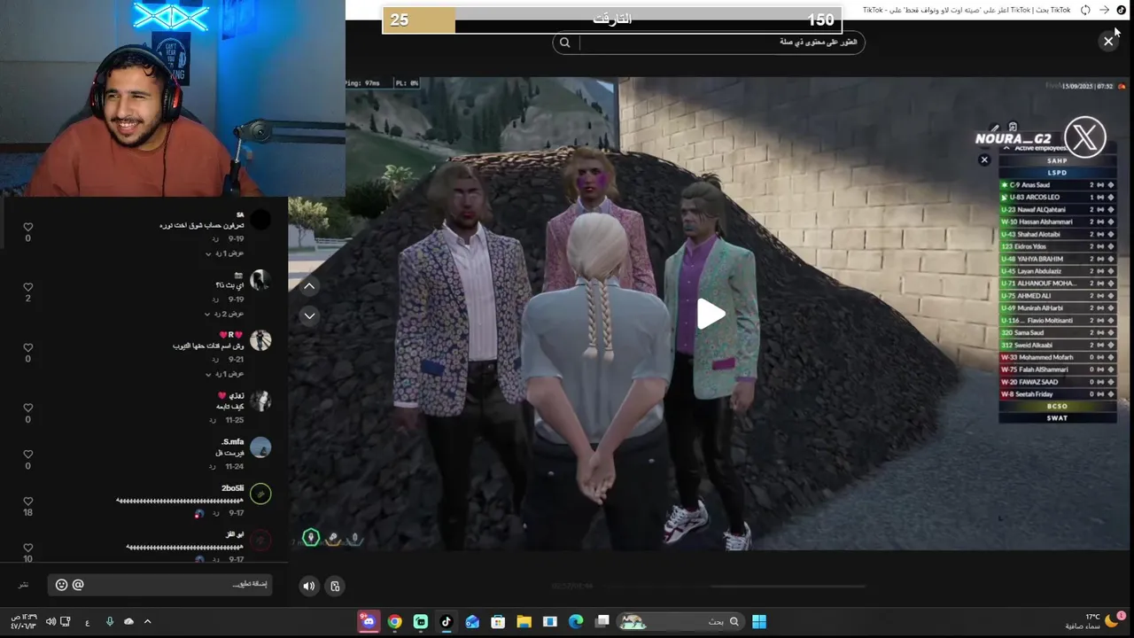Open 2bo5li's profile avatar

click(x=260, y=494)
